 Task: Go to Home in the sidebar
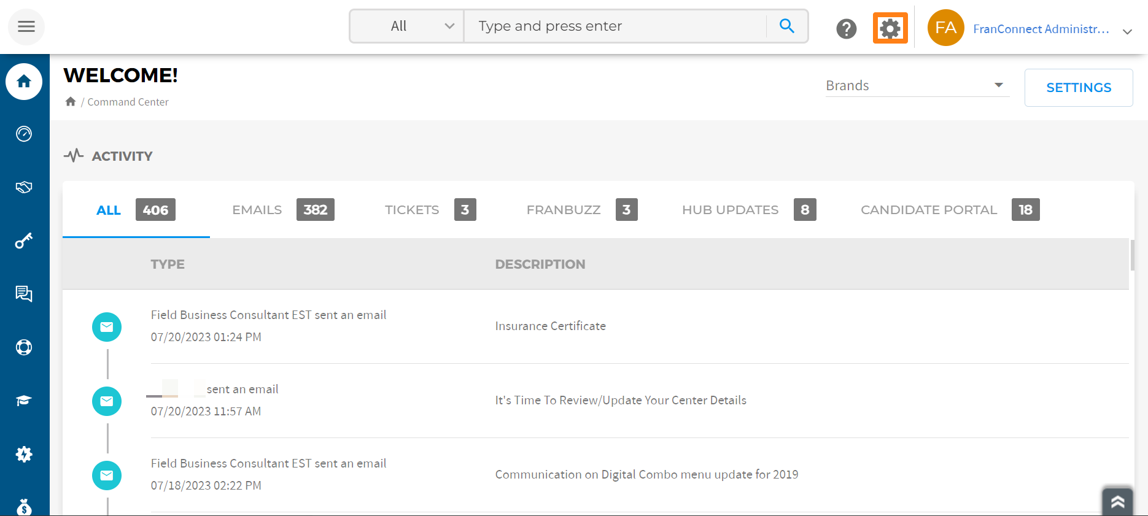24,82
